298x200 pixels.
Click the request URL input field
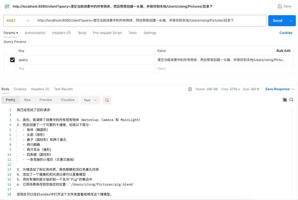coord(150,20)
